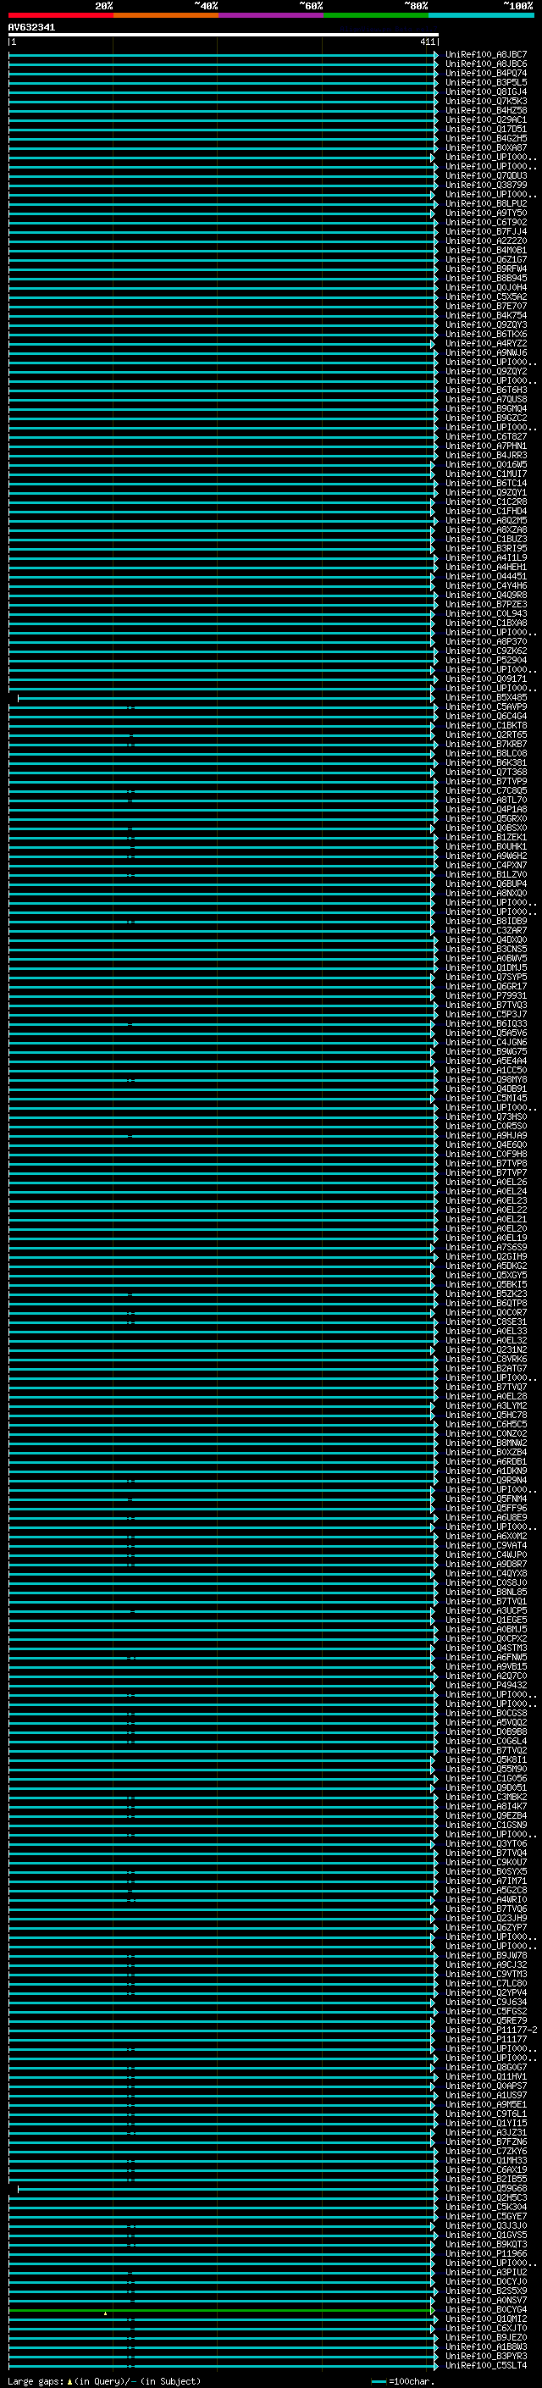The width and height of the screenshot is (542, 2388).
Task: Open green-row hit UniRef100_B0CYG4
Action: tap(486, 2309)
